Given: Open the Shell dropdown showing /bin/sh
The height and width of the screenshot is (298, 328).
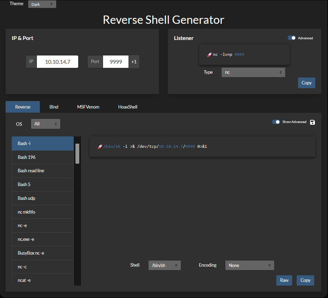Looking at the screenshot, I should (x=164, y=265).
